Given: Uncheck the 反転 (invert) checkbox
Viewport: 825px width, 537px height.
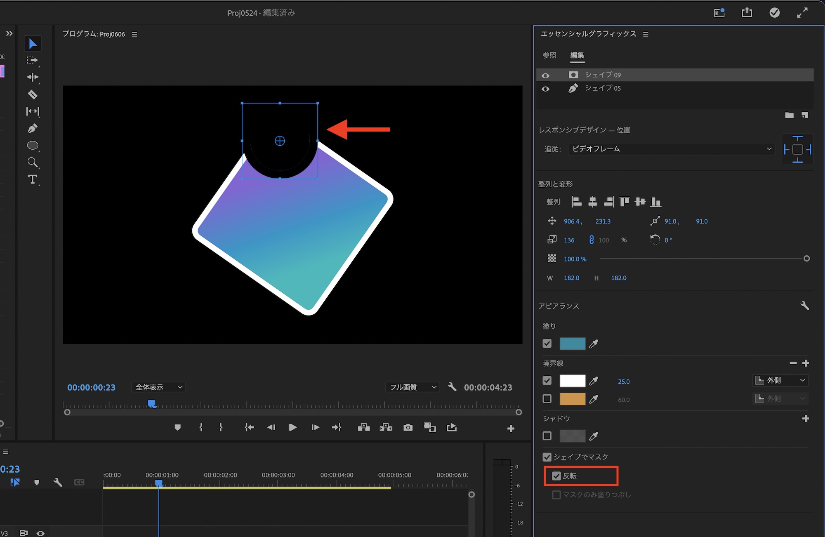Looking at the screenshot, I should 556,476.
